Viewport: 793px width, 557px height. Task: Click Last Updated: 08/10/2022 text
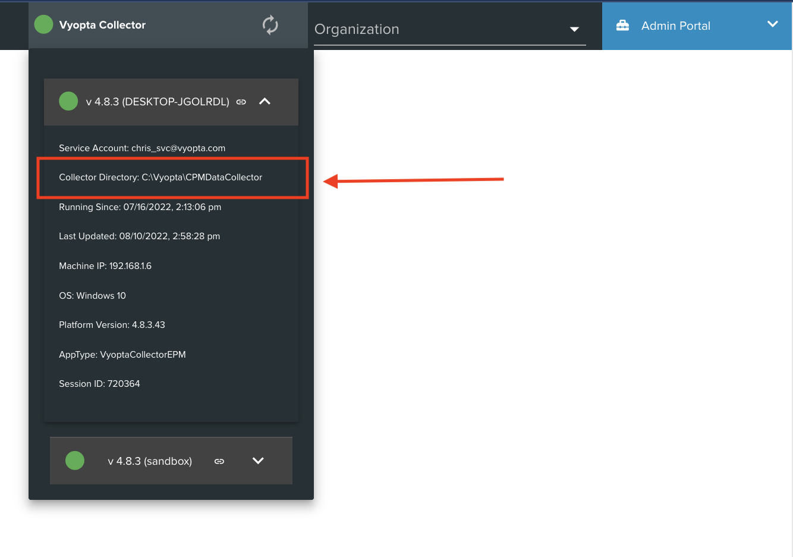[x=140, y=236]
